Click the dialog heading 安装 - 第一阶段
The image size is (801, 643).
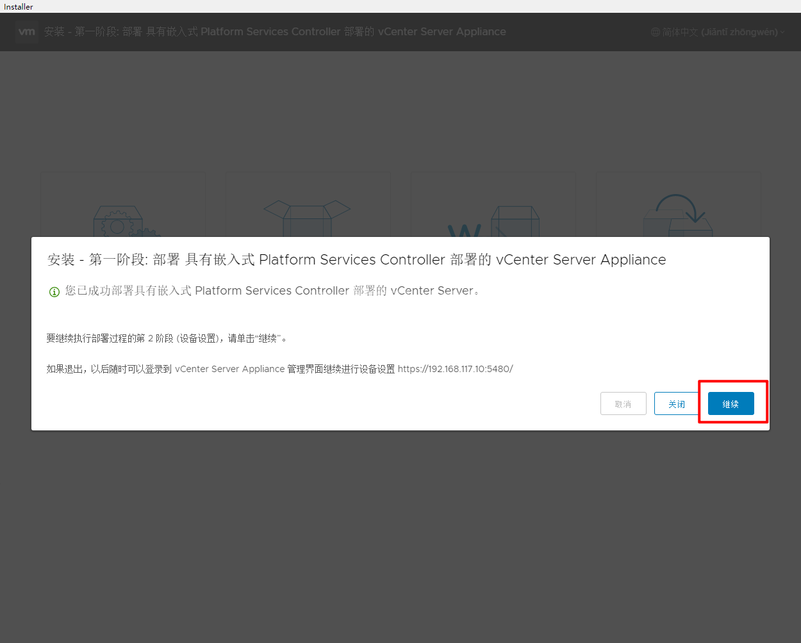tap(356, 259)
